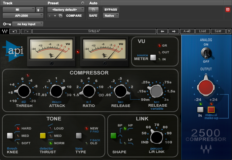The width and height of the screenshot is (232, 160).
Task: Click the Waves logo icon in toolbar
Action: 5,31
